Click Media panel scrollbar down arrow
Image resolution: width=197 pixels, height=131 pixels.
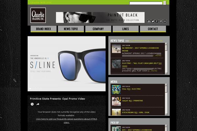point(166,114)
